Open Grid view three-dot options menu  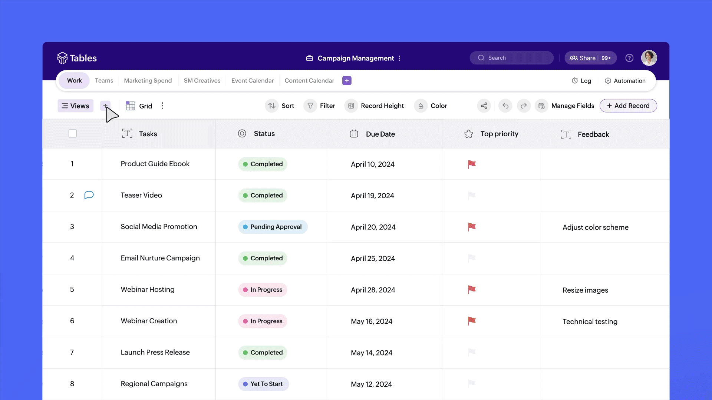(162, 106)
